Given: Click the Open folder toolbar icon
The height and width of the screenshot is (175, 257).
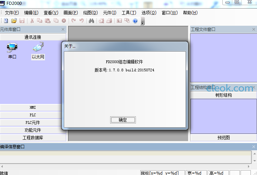Looking at the screenshot, I should click(14, 21).
